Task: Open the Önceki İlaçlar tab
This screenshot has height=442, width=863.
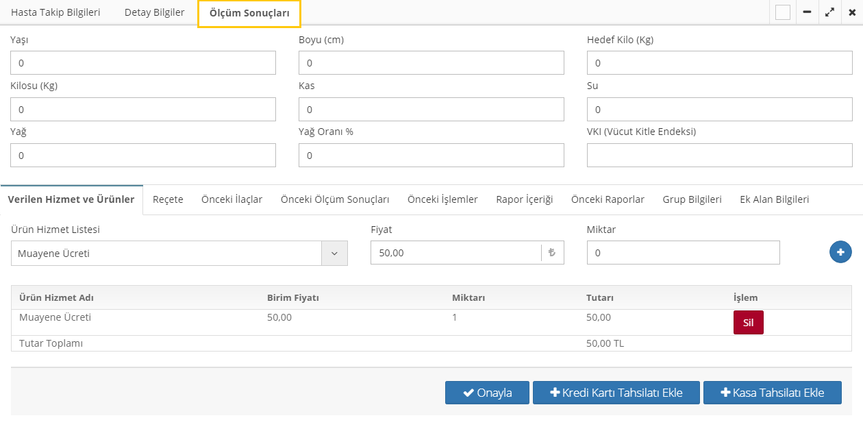Action: tap(232, 199)
